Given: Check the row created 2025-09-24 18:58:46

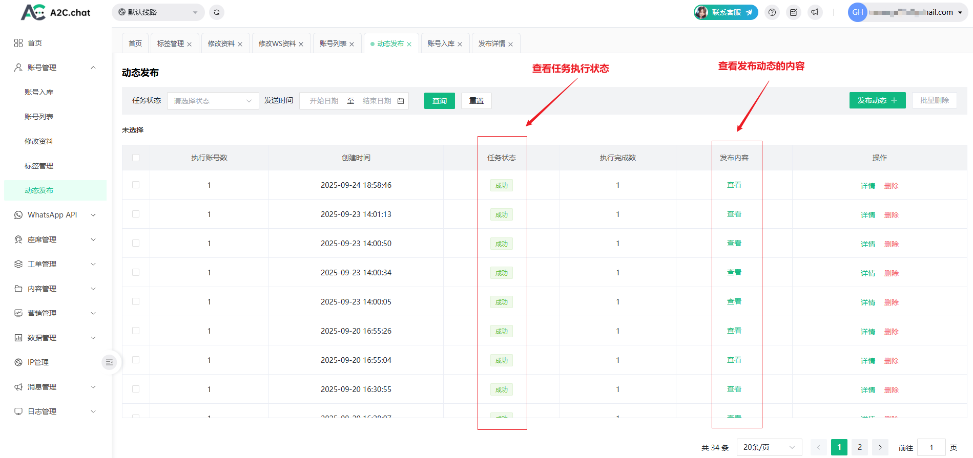Looking at the screenshot, I should click(x=136, y=185).
